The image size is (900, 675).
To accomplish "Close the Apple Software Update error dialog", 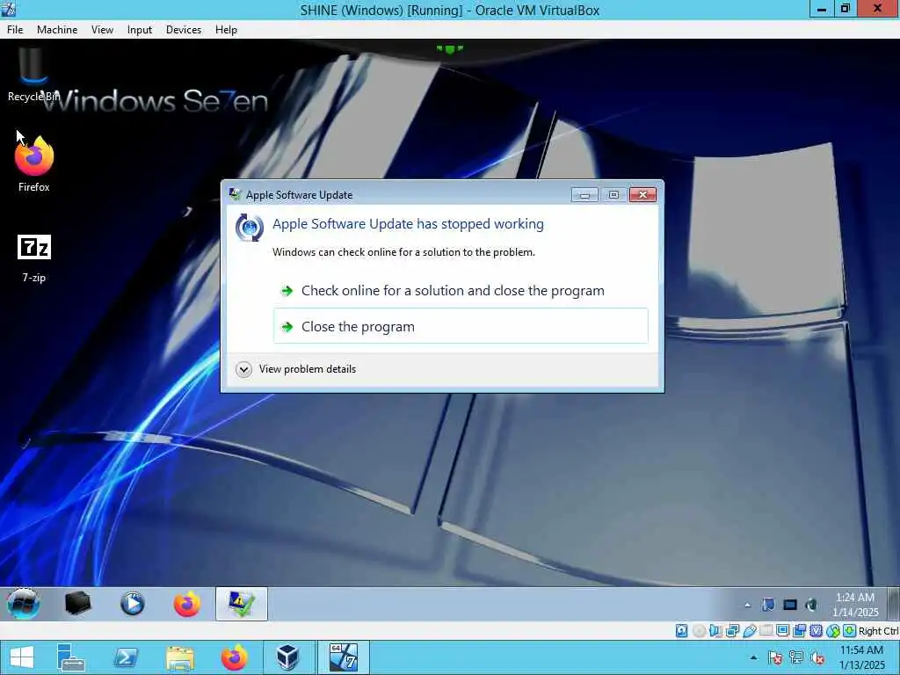I will [x=642, y=194].
